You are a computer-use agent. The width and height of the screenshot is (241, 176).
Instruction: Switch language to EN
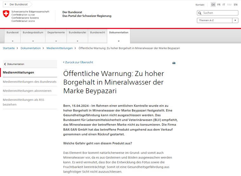[236, 5]
